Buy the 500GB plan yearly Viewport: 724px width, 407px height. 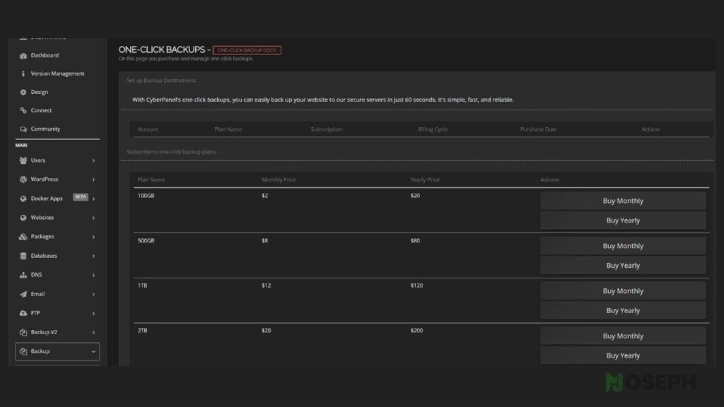(623, 266)
